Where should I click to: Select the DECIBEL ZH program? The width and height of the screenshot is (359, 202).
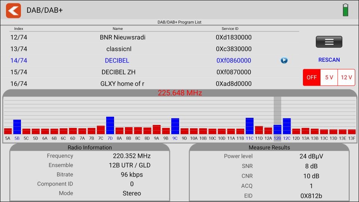click(119, 72)
